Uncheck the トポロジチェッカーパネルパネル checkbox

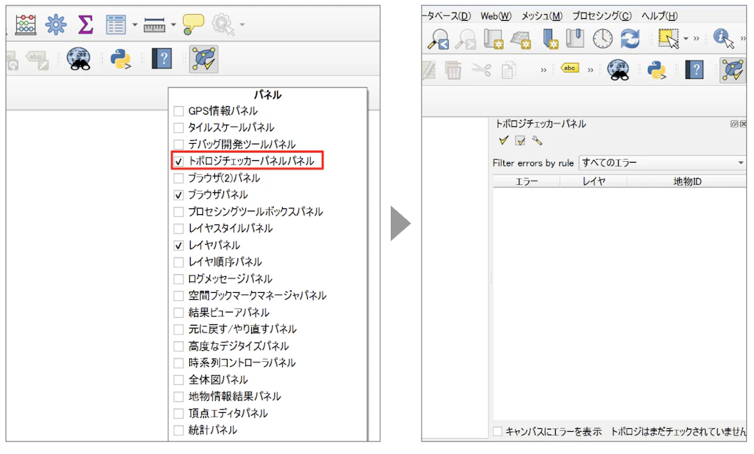179,161
